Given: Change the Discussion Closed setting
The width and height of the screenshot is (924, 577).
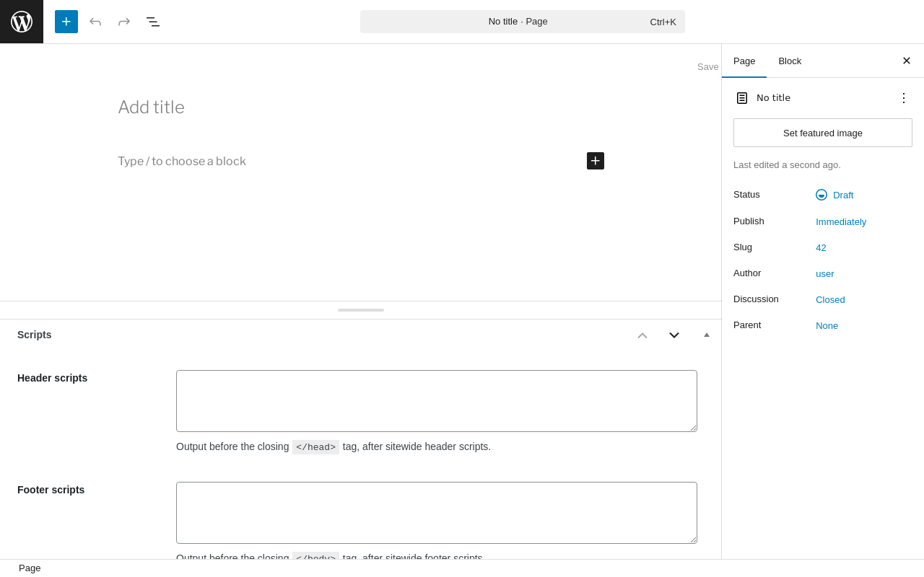Looking at the screenshot, I should [x=830, y=299].
